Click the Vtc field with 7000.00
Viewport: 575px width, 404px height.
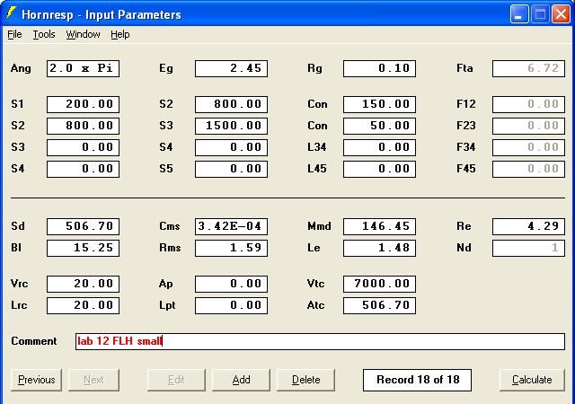click(x=379, y=284)
